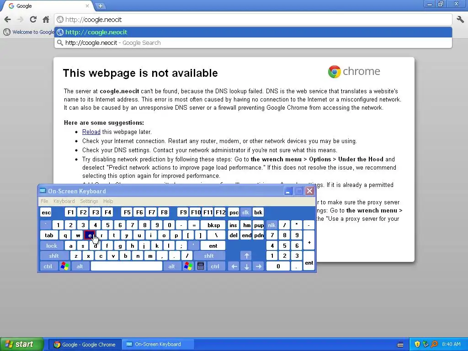Open the Keyboard menu in On-Screen Keyboard

[64, 201]
